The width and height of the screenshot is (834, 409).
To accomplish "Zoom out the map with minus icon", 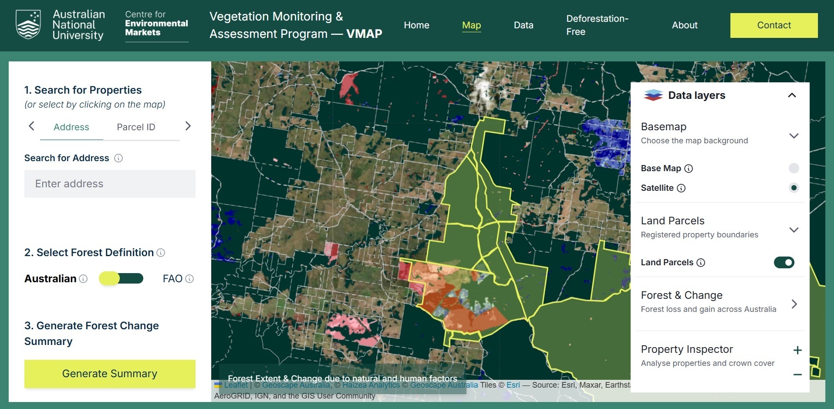I will [797, 375].
